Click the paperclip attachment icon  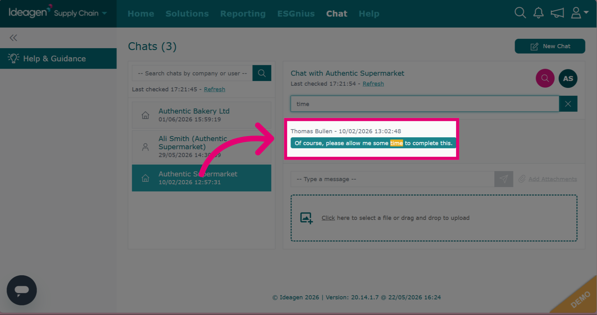[522, 179]
